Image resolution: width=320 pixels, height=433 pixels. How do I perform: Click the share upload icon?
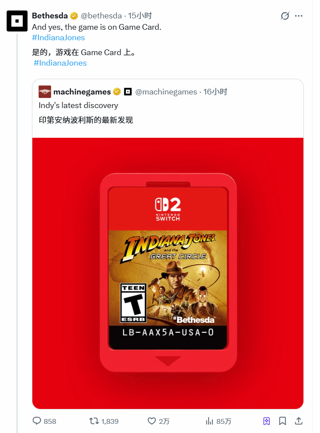click(299, 421)
